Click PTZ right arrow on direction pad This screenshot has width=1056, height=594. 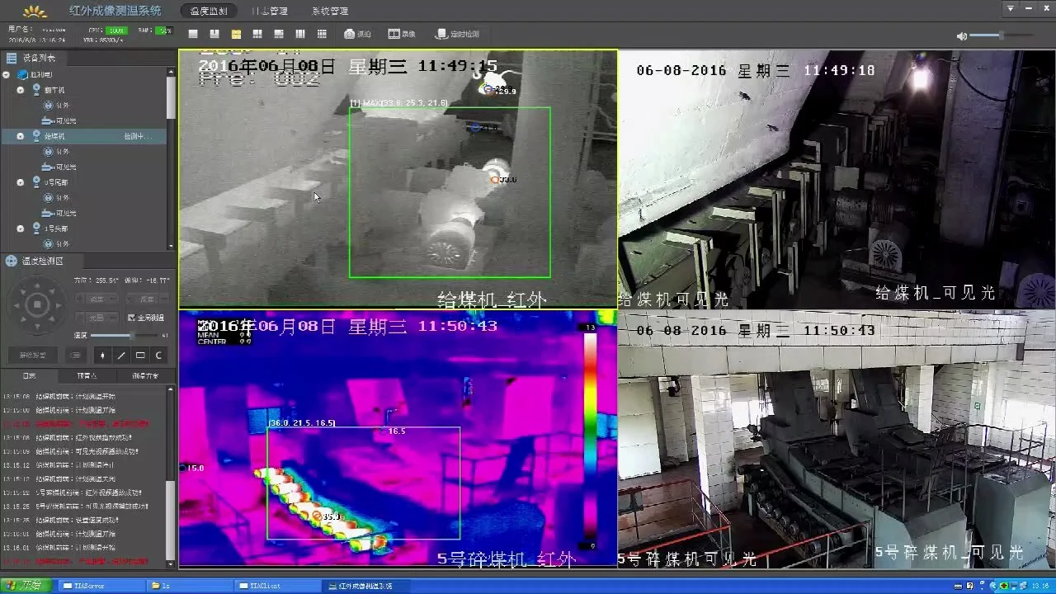57,306
